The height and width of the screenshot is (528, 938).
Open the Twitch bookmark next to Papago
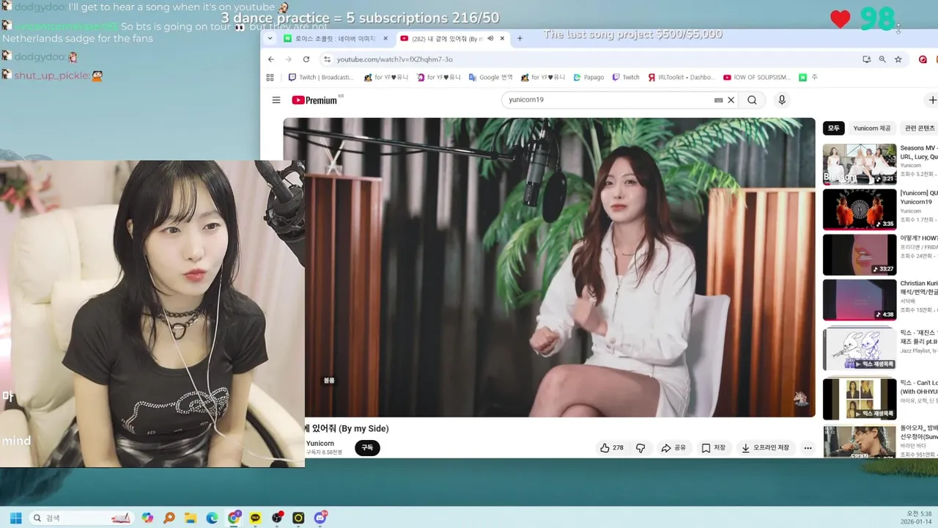626,77
